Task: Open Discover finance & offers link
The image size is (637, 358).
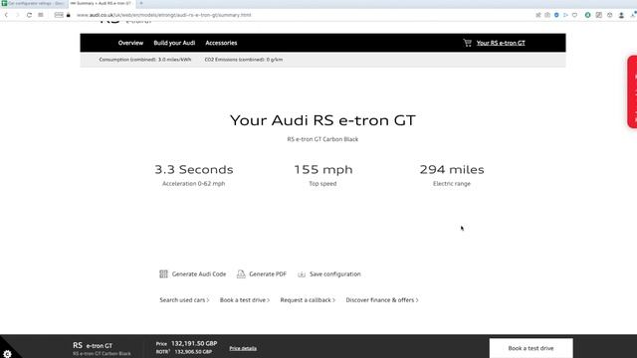Action: point(382,300)
